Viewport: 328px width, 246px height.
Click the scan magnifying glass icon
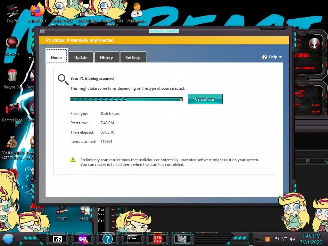63,79
